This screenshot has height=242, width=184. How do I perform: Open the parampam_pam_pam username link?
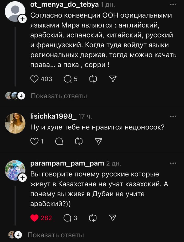(x=67, y=163)
